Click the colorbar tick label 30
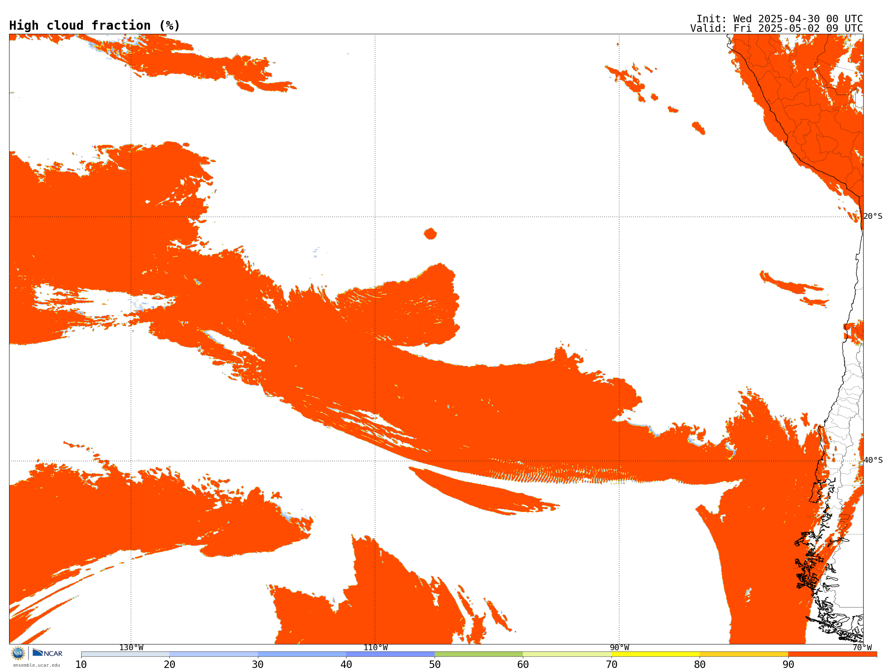890x670 pixels. point(258,664)
